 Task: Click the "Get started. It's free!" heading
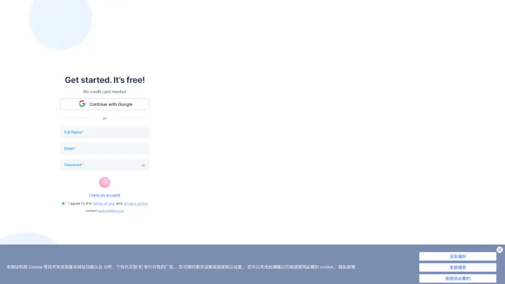pos(105,80)
